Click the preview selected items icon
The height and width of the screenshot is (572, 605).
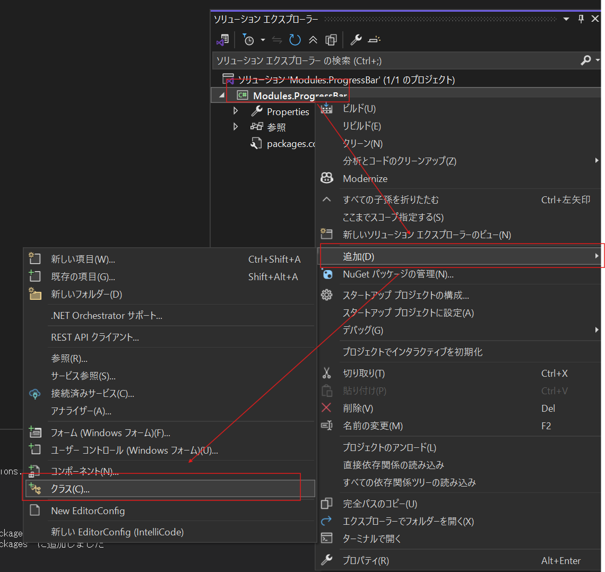tap(374, 40)
